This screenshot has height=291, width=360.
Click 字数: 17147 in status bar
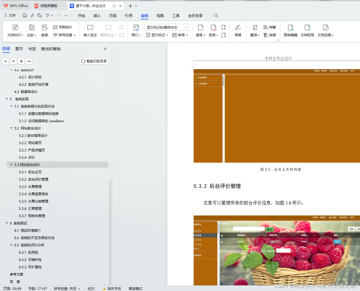(x=38, y=288)
